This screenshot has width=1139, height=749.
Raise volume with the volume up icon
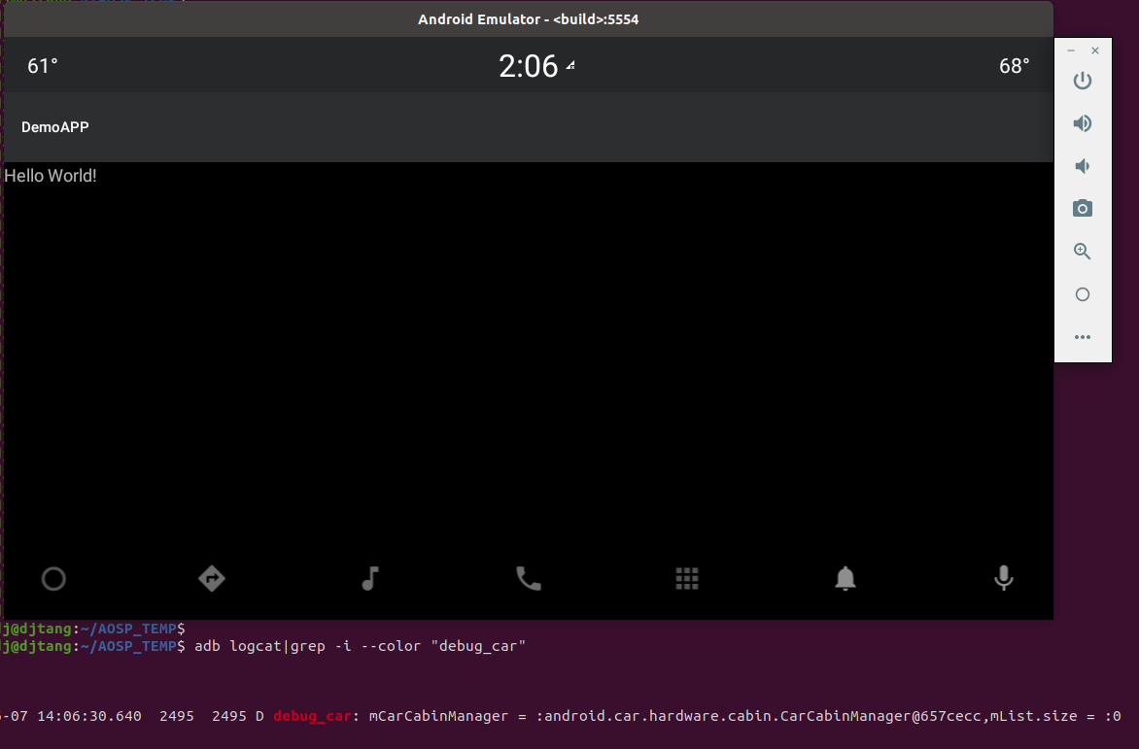[1083, 123]
